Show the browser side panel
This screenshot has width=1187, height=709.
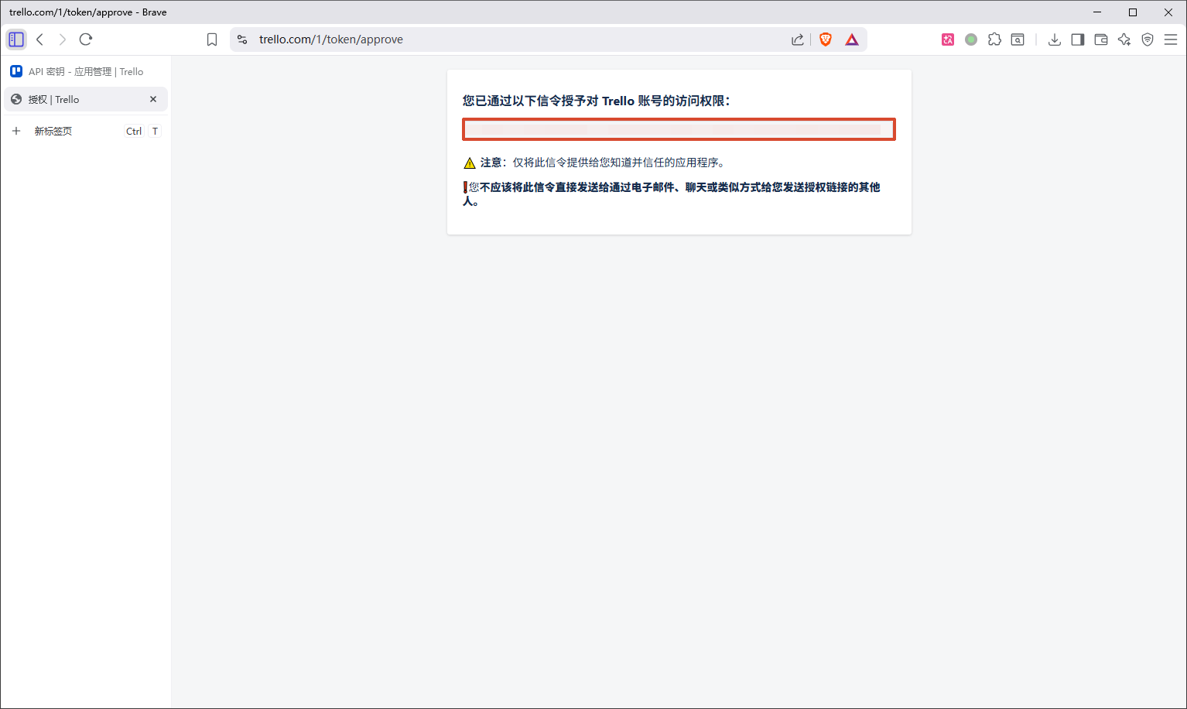click(1078, 39)
